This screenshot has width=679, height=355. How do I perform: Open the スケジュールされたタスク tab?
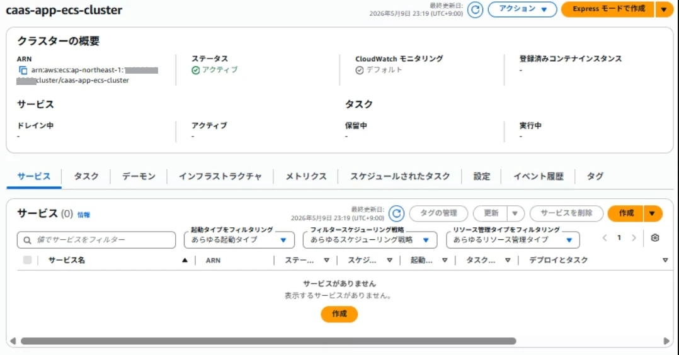click(400, 176)
